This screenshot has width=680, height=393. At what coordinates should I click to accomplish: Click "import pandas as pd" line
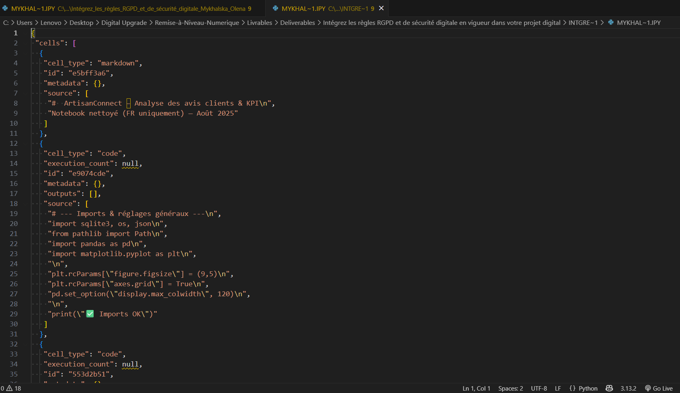97,244
